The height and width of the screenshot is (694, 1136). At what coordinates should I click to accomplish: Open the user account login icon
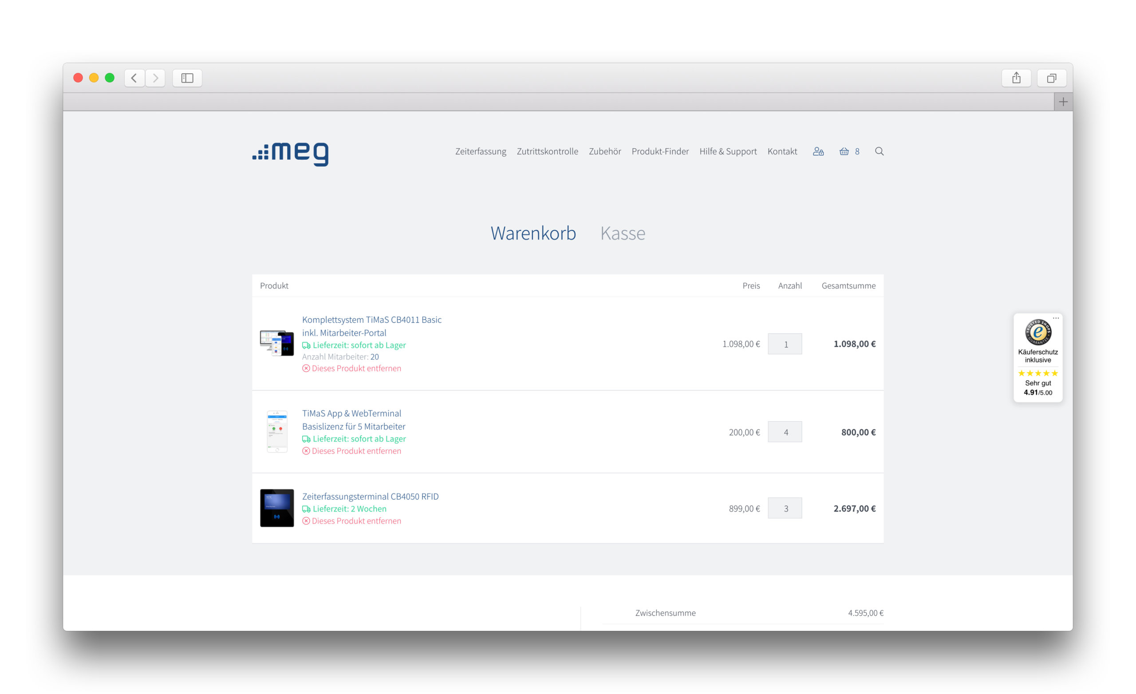click(818, 151)
